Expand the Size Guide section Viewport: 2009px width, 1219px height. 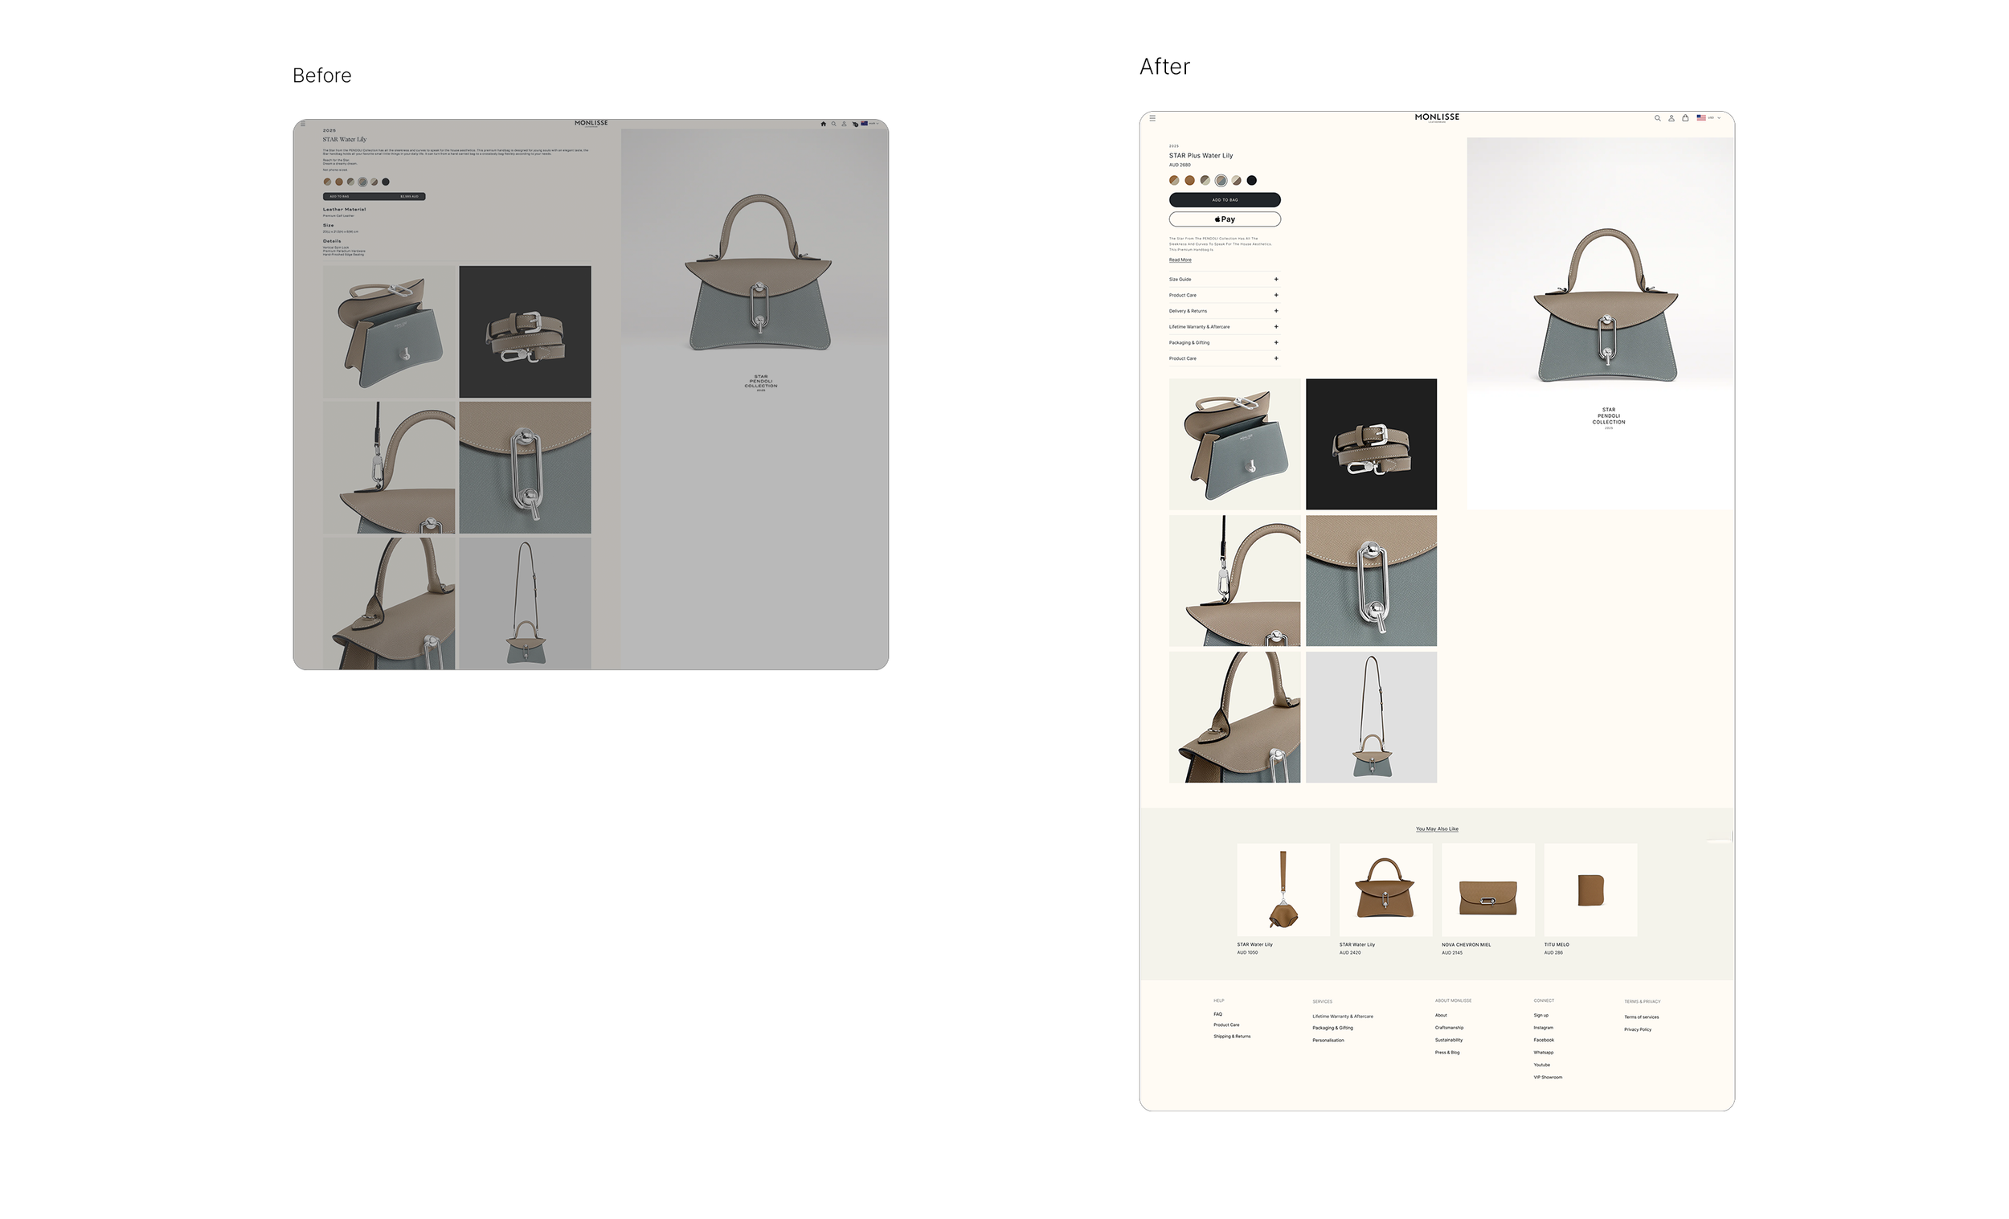point(1224,279)
